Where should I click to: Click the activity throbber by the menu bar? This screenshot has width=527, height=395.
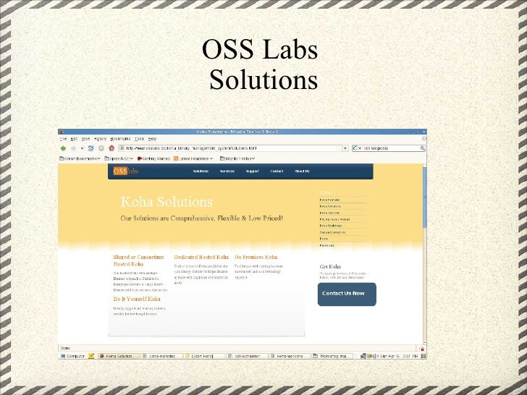pos(423,139)
